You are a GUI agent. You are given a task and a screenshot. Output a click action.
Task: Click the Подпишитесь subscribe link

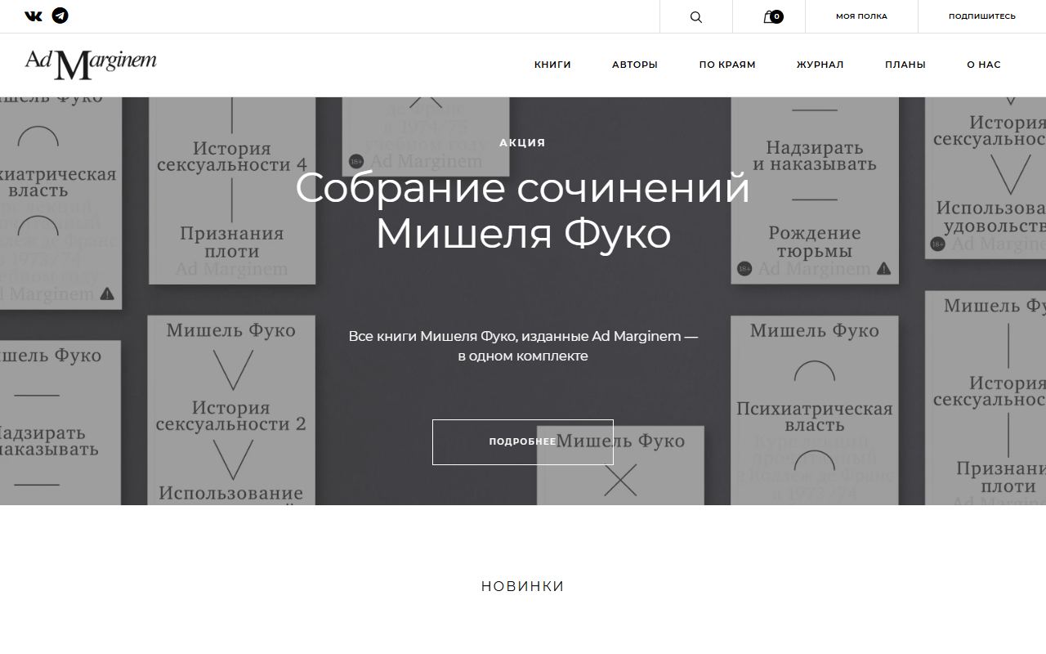[x=982, y=16]
